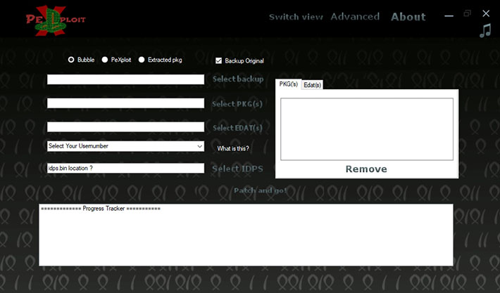Select the Bubble radio option
Screen dimensions: 500x293
(81, 60)
